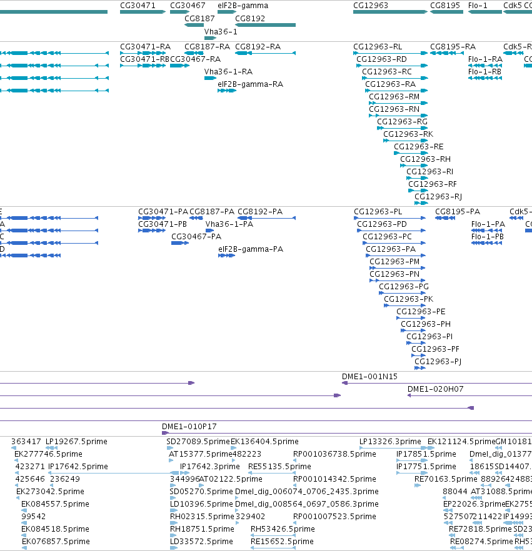Select protein CG12963-PJ

pos(438,362)
